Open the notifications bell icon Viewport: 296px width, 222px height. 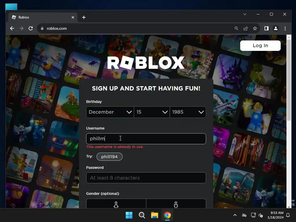click(x=288, y=215)
